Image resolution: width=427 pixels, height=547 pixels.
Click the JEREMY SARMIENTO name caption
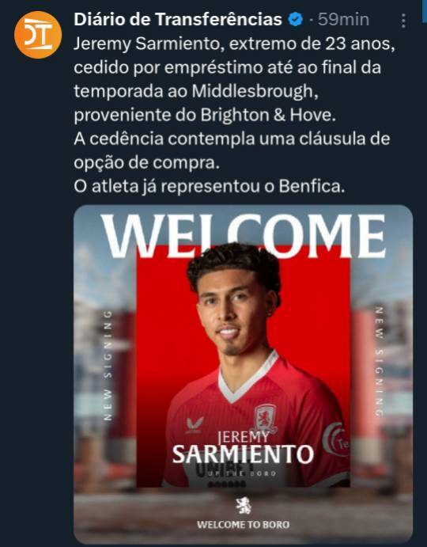pos(243,448)
